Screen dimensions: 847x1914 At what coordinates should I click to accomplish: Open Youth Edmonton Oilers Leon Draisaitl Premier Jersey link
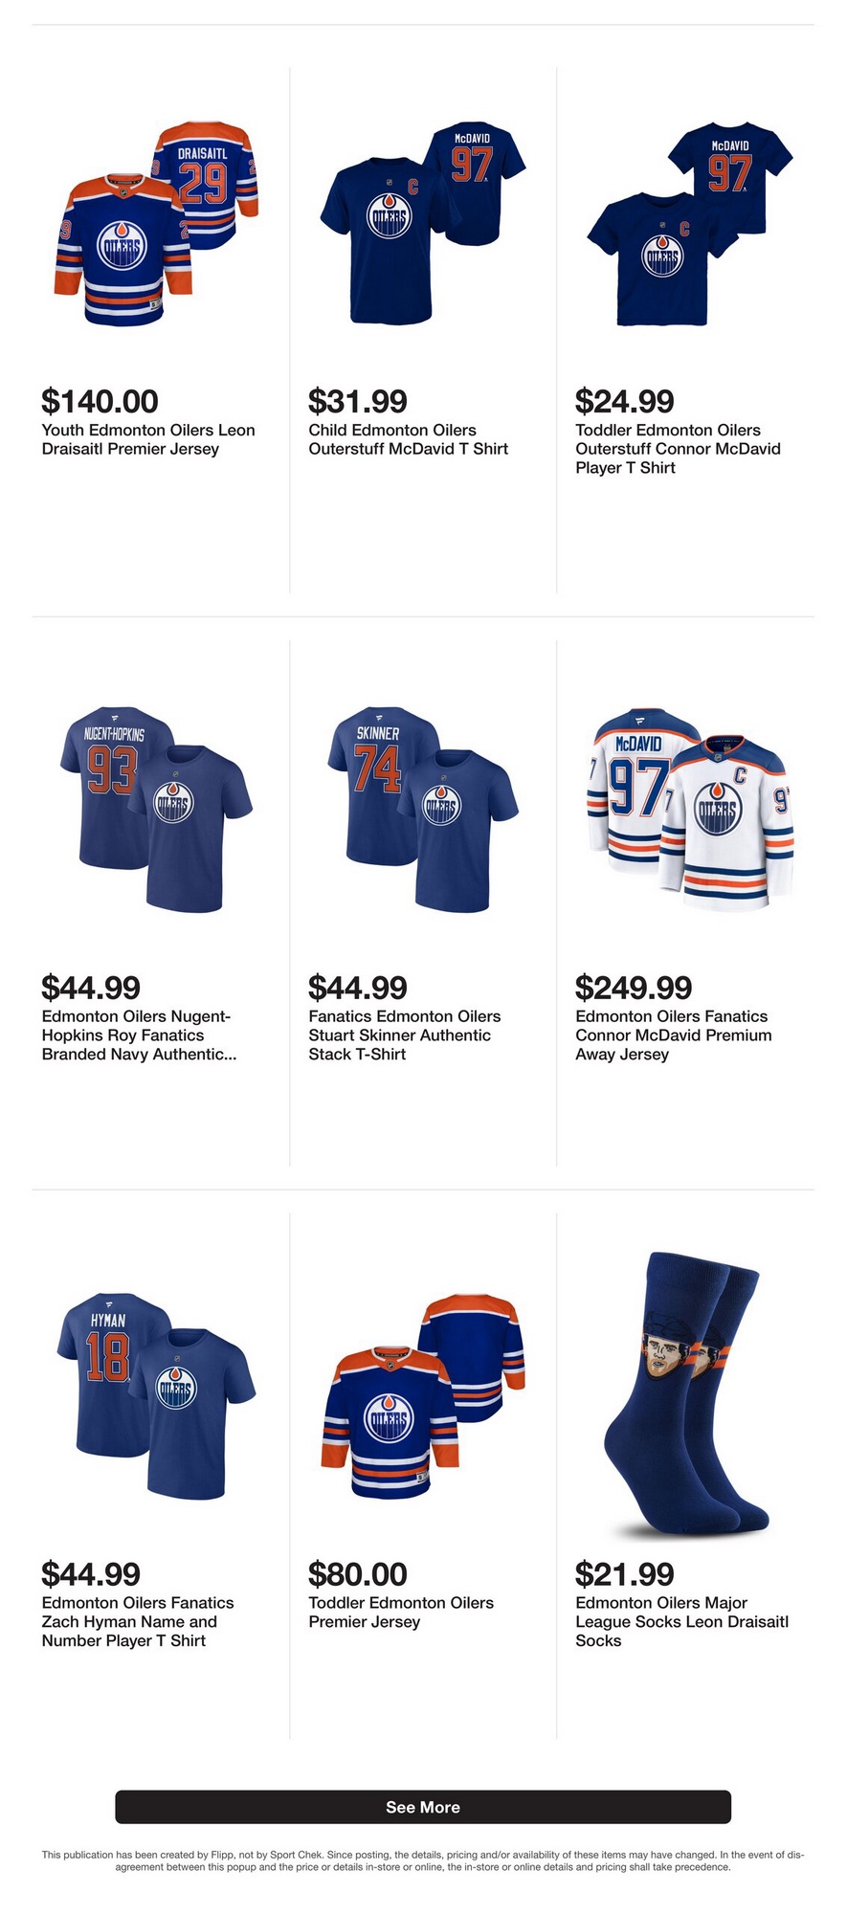pos(148,439)
